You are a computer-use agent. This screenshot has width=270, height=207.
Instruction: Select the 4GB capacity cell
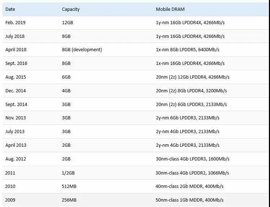pyautogui.click(x=66, y=91)
